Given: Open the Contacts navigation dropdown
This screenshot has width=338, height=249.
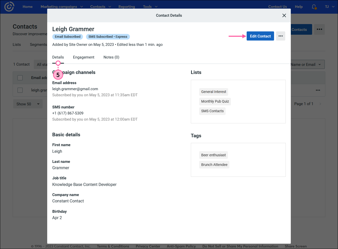Looking at the screenshot, I should [x=98, y=7].
